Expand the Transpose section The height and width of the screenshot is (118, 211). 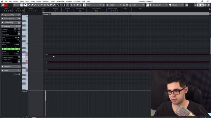click(x=11, y=67)
